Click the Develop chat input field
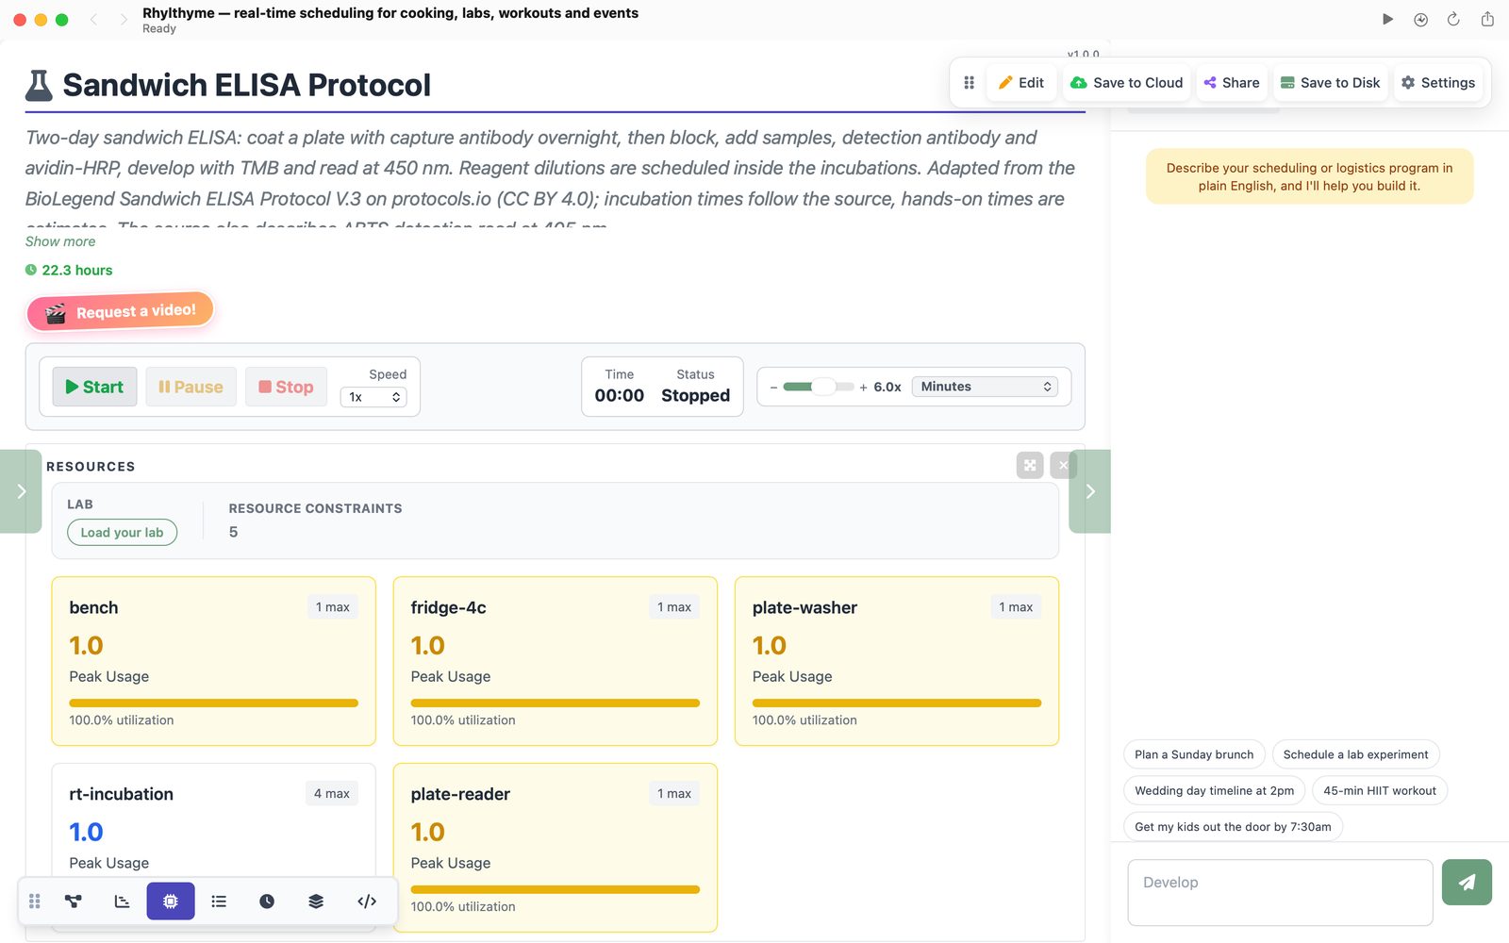The image size is (1509, 943). pyautogui.click(x=1280, y=892)
